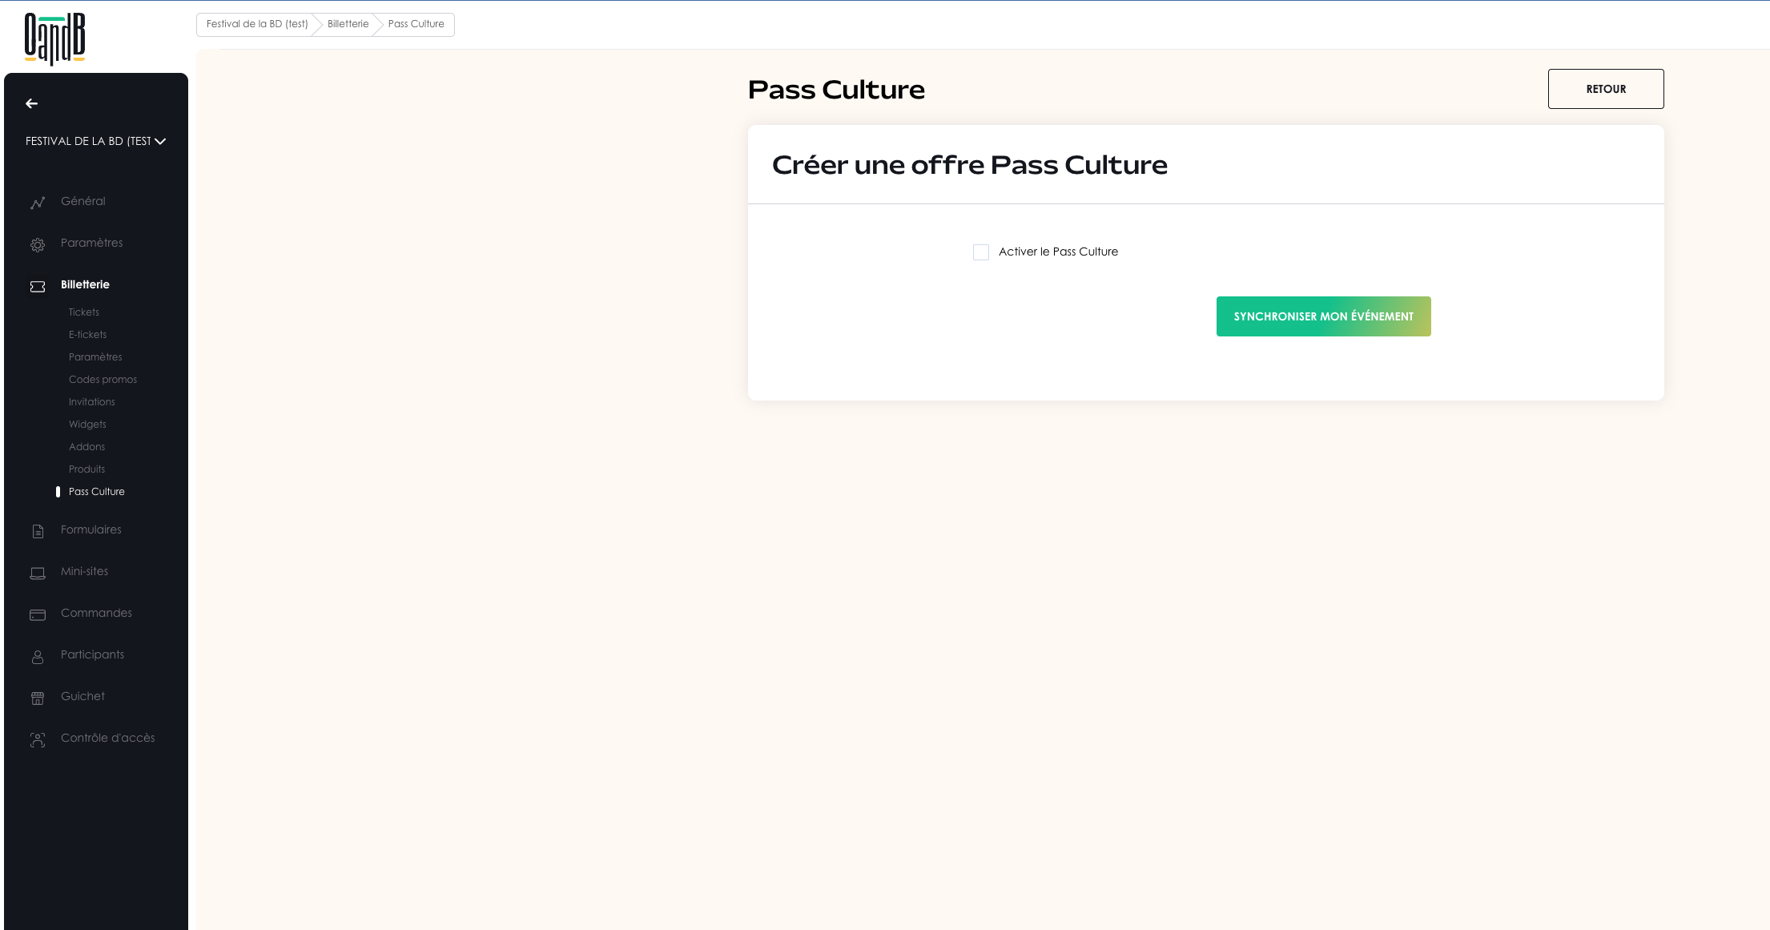This screenshot has width=1770, height=930.
Task: Click the Billetterie ticket icon
Action: point(38,286)
